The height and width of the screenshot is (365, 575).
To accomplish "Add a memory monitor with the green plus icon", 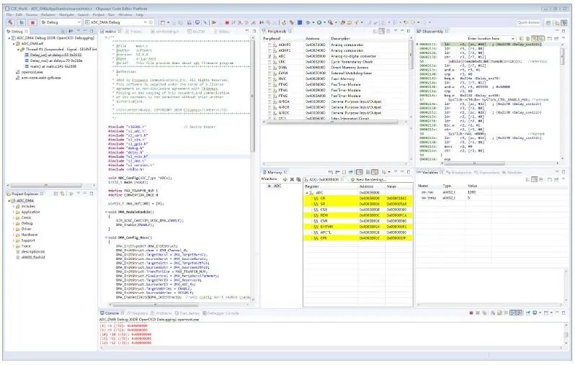I will click(x=285, y=179).
